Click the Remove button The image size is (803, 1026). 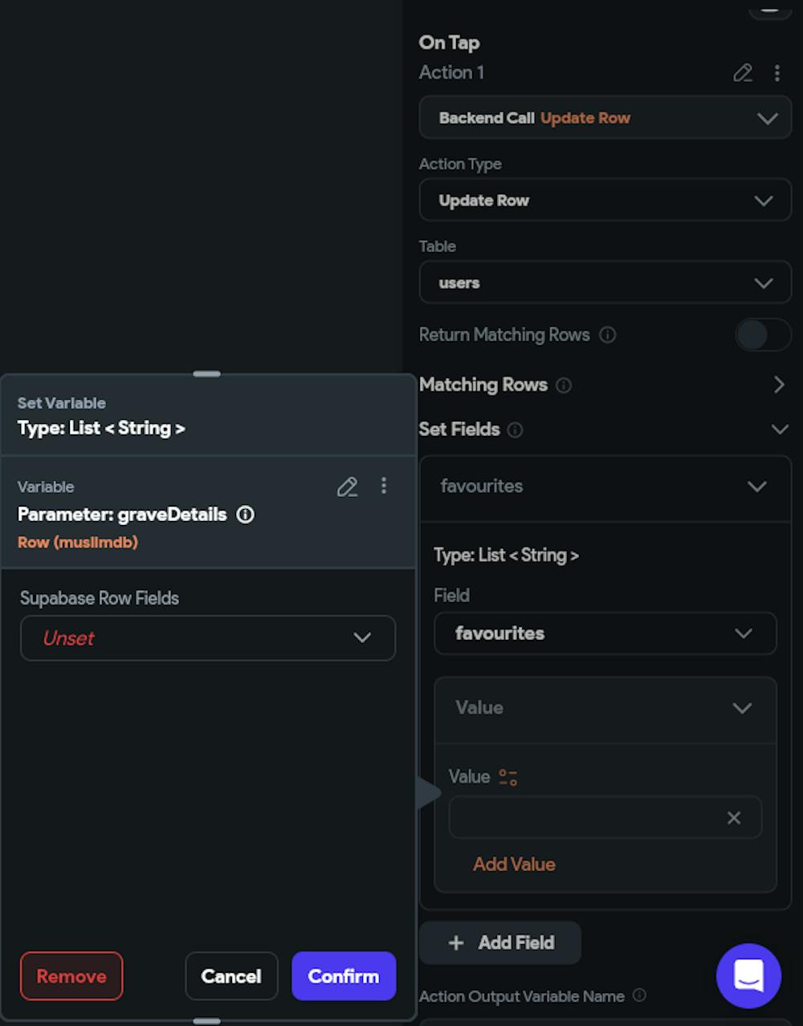pyautogui.click(x=71, y=976)
